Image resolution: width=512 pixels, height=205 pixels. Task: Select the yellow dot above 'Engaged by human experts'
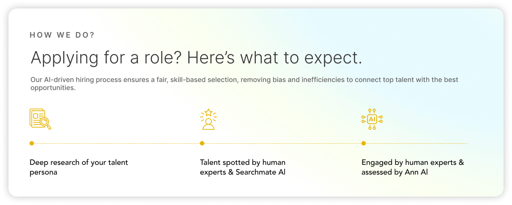click(x=364, y=143)
